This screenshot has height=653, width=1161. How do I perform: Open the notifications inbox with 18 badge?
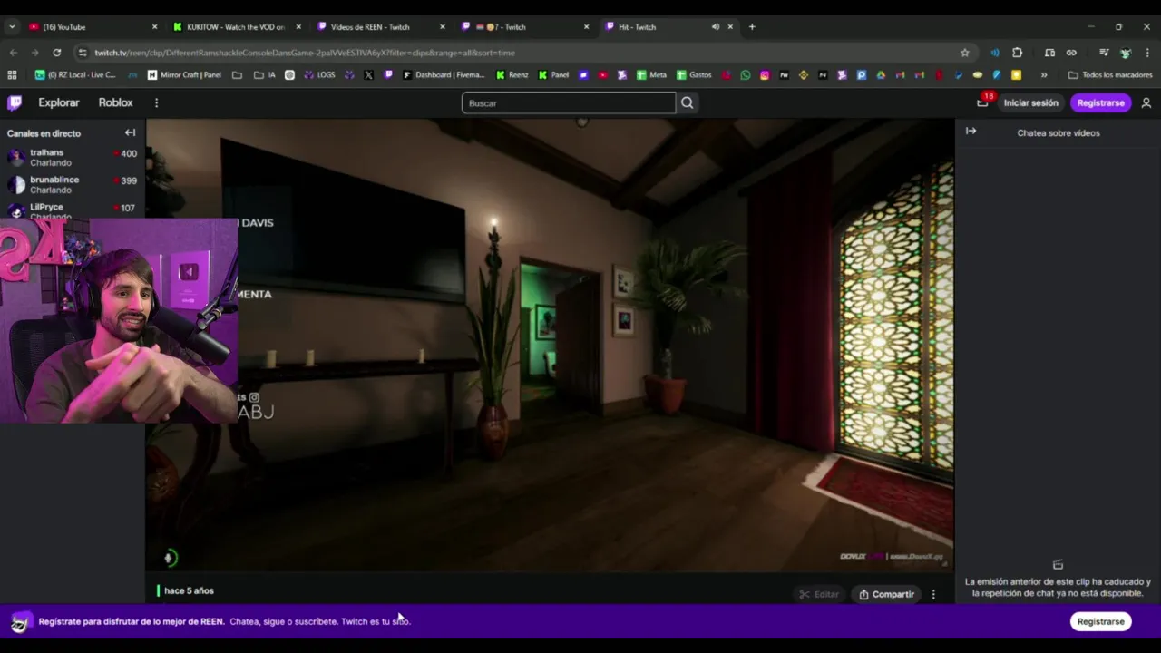(982, 102)
